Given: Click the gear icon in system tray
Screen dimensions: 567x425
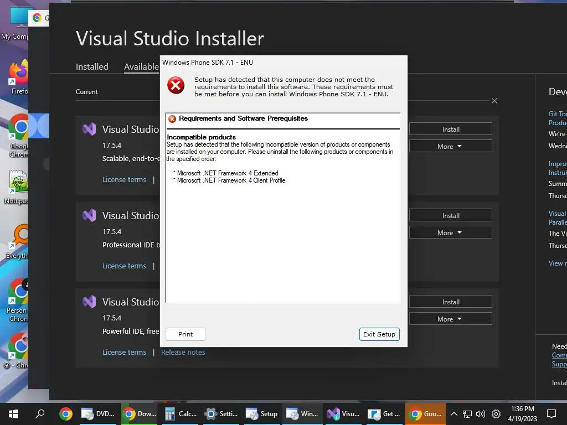Looking at the screenshot, I should click(496, 414).
